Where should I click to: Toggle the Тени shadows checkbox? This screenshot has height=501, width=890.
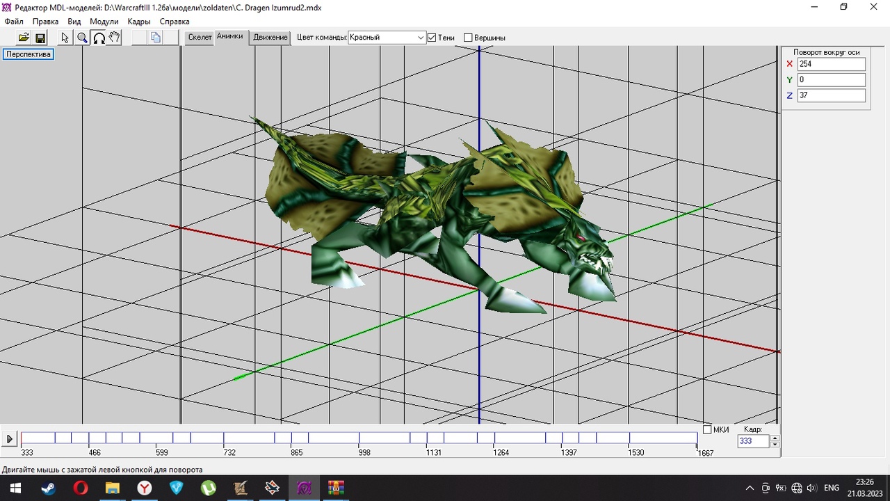pyautogui.click(x=432, y=38)
